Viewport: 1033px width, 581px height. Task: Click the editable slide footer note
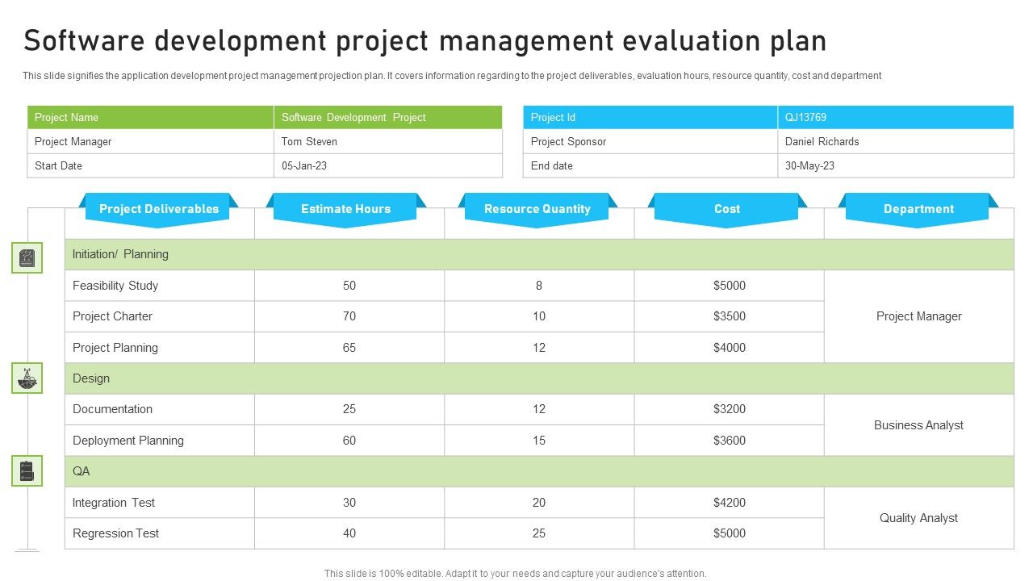tap(516, 574)
